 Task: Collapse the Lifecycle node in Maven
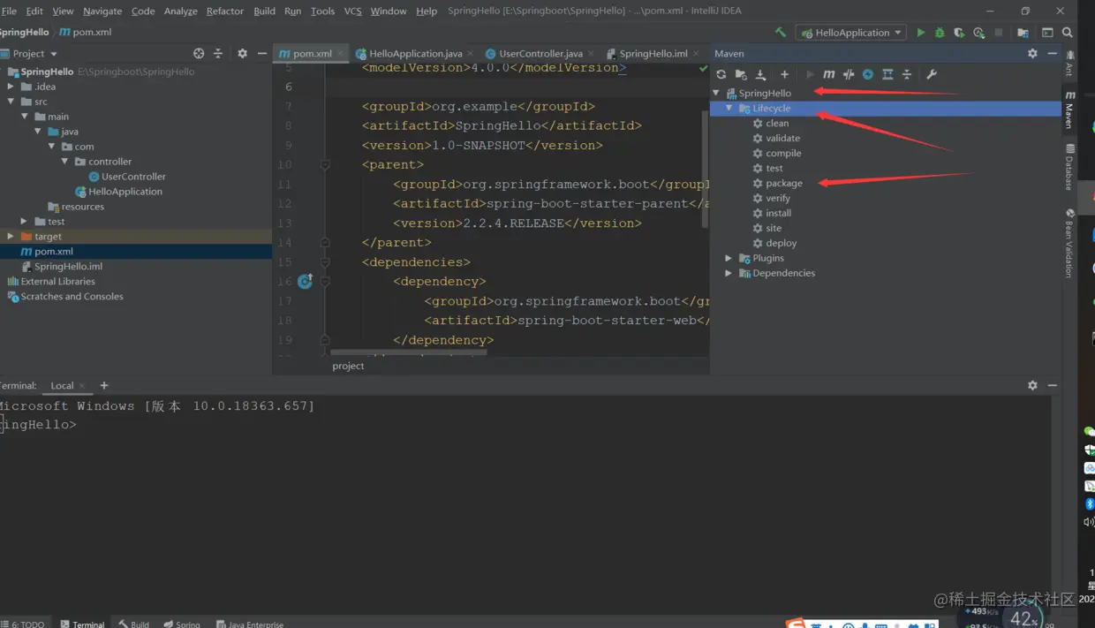pos(729,108)
